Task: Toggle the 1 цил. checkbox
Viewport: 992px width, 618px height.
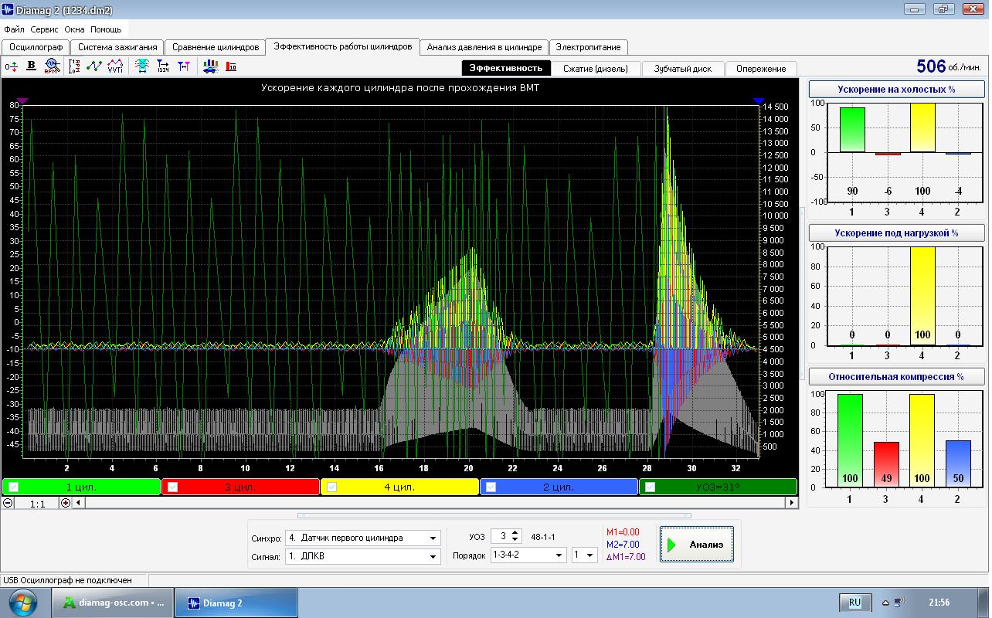Action: coord(13,487)
